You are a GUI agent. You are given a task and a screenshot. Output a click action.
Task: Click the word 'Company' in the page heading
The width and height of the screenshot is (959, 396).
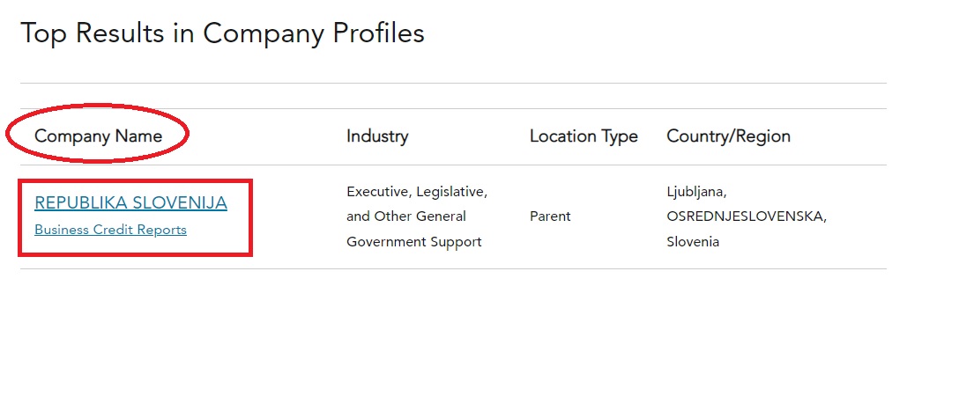click(264, 34)
